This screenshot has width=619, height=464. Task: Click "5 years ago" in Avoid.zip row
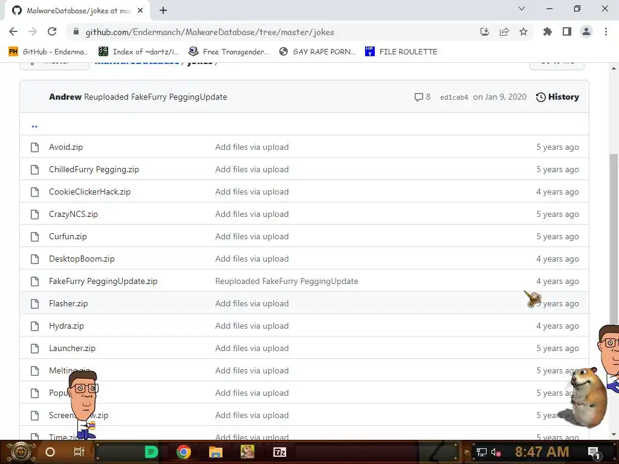[x=557, y=147]
